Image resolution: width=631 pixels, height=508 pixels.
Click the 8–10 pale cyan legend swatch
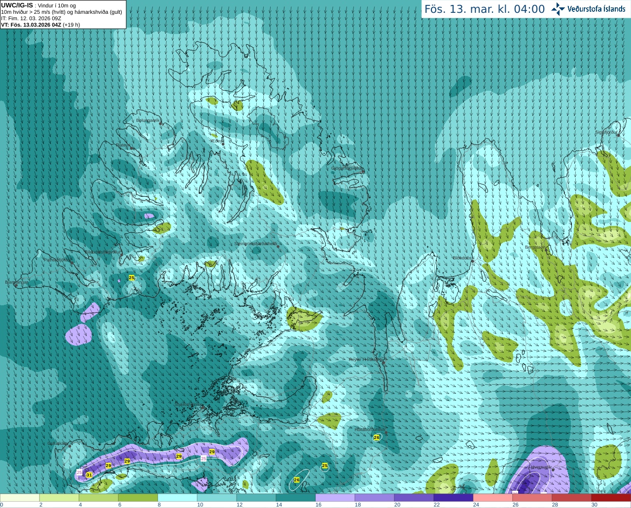[x=177, y=498]
